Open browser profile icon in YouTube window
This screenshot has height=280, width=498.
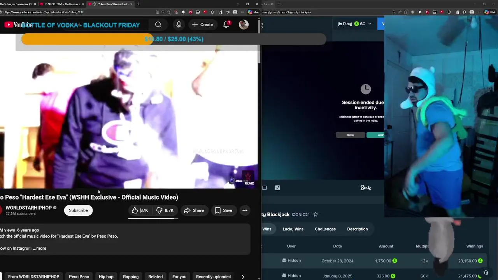[x=235, y=12]
